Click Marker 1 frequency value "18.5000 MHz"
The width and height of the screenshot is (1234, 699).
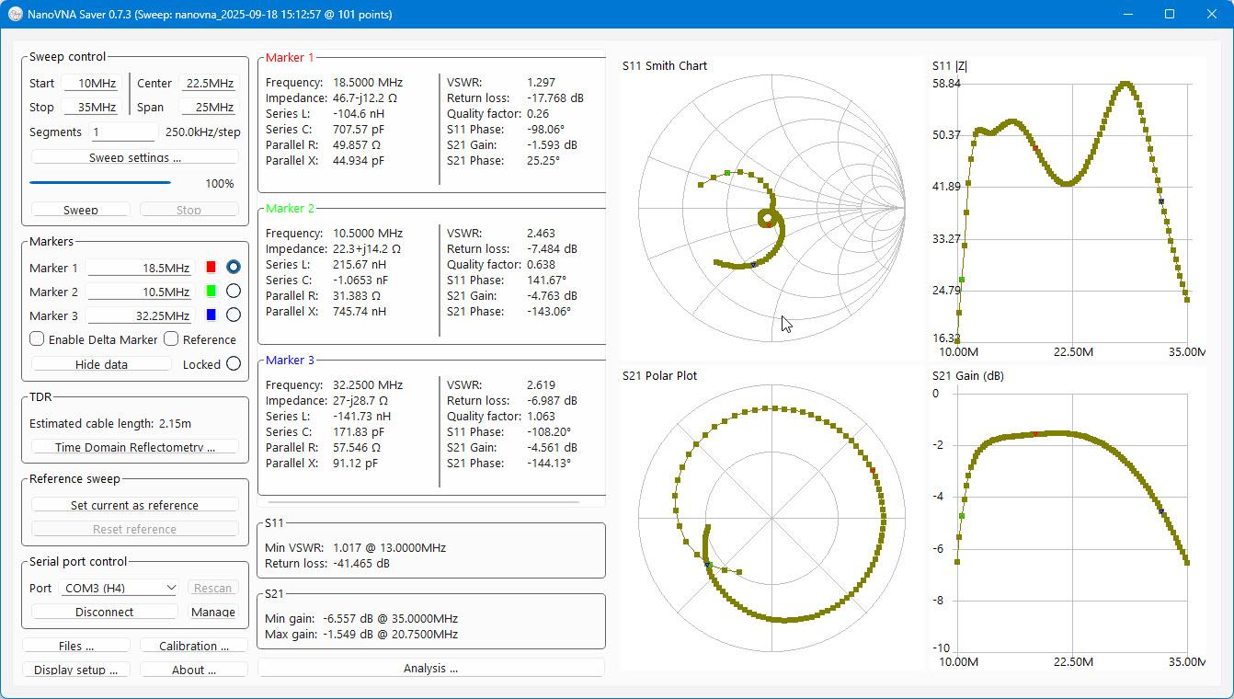[368, 82]
